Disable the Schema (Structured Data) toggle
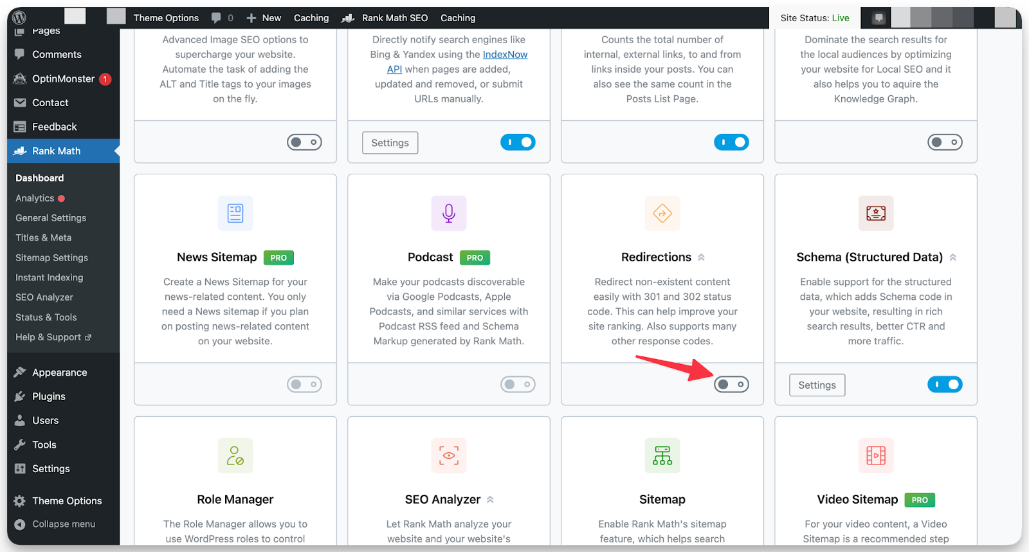 pos(945,385)
